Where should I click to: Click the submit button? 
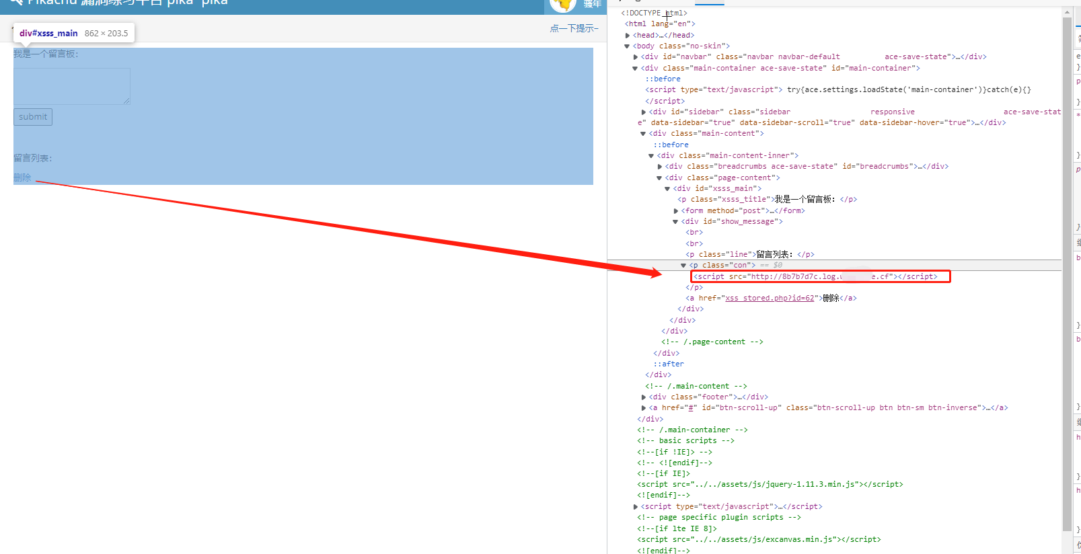33,117
